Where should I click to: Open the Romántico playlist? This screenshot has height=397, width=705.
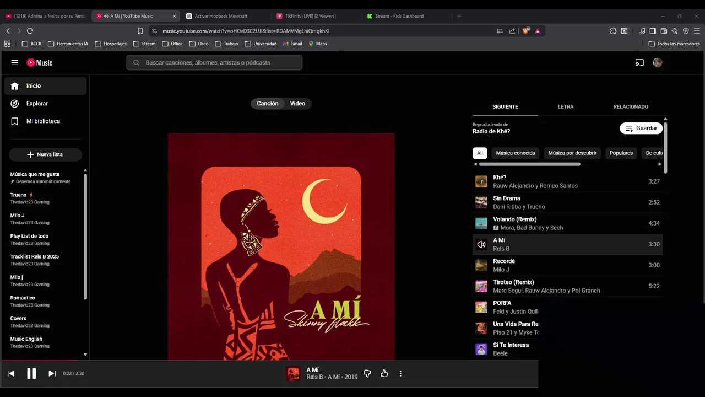(44, 301)
